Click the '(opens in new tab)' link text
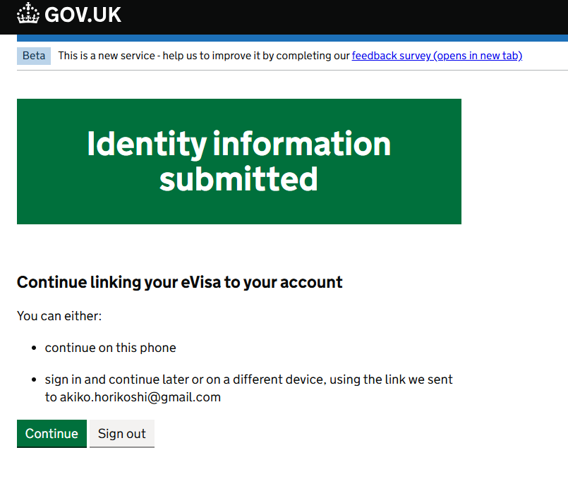 478,56
